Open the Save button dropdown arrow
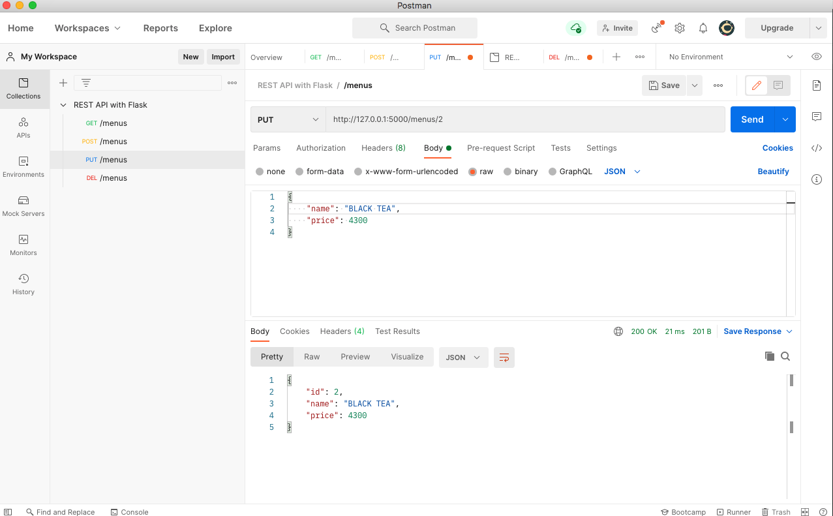 (x=694, y=85)
